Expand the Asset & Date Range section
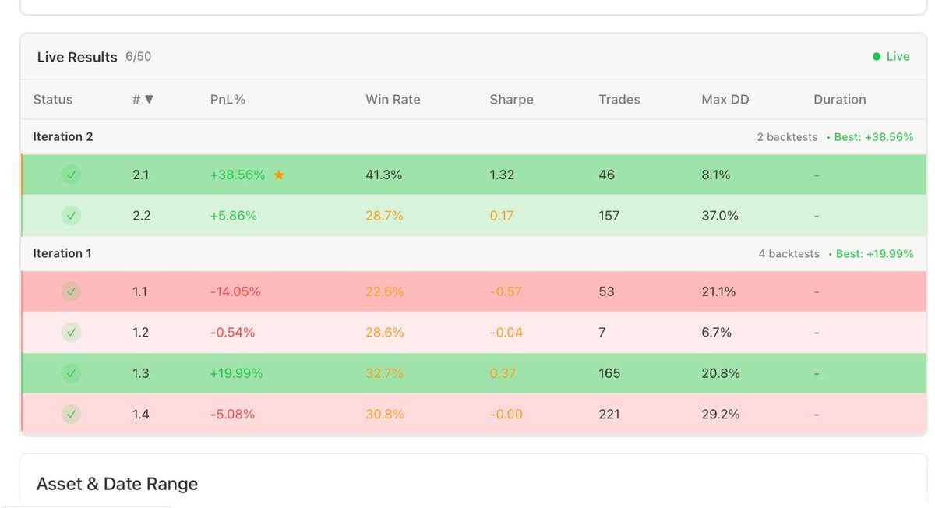The image size is (935, 508). [x=117, y=483]
